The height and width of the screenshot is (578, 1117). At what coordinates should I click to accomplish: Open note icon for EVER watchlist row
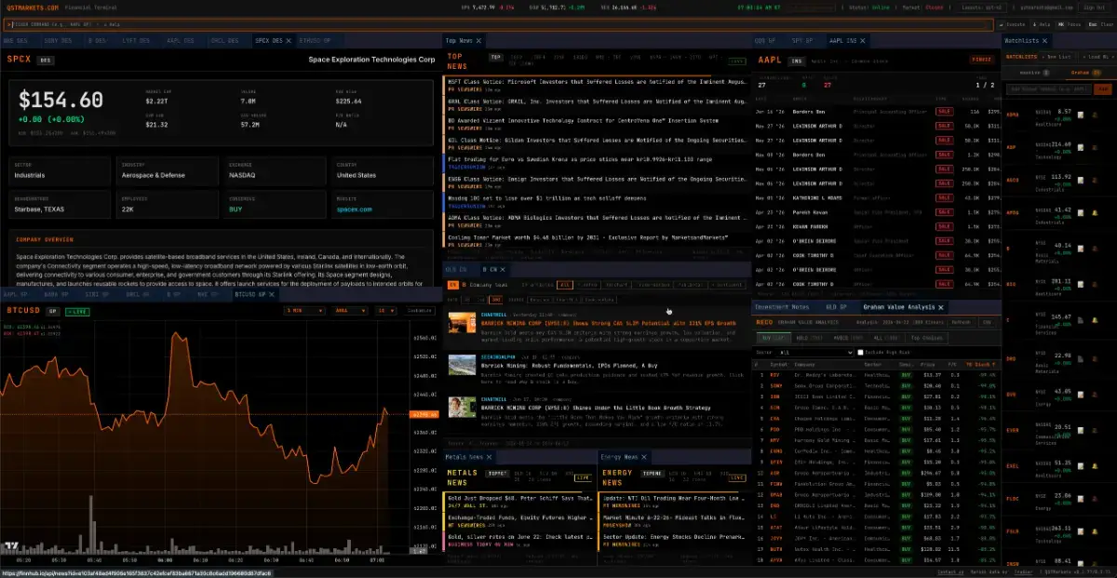[x=1081, y=430]
